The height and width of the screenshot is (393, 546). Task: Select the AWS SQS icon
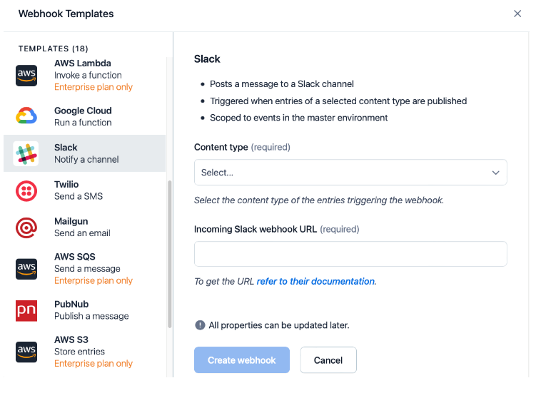point(26,268)
